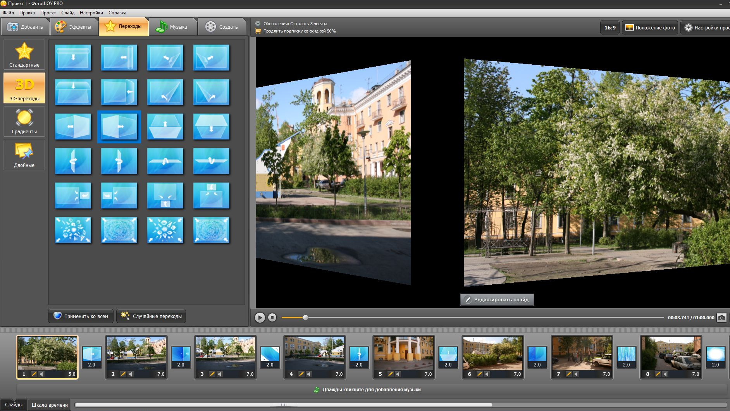The image size is (730, 411).
Task: Click the pencil edit icon on slide 2
Action: pyautogui.click(x=123, y=374)
